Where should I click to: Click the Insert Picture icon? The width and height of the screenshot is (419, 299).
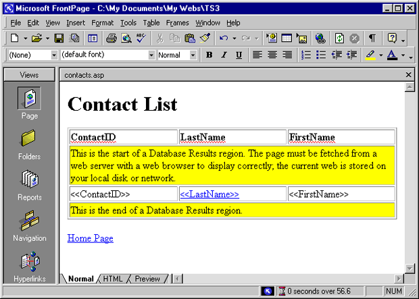(x=302, y=38)
